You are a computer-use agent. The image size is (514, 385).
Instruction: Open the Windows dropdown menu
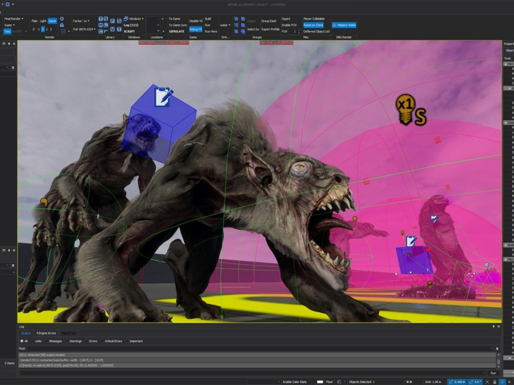(134, 19)
